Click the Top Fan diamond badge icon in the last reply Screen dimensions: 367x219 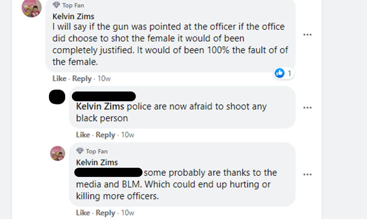click(x=80, y=151)
